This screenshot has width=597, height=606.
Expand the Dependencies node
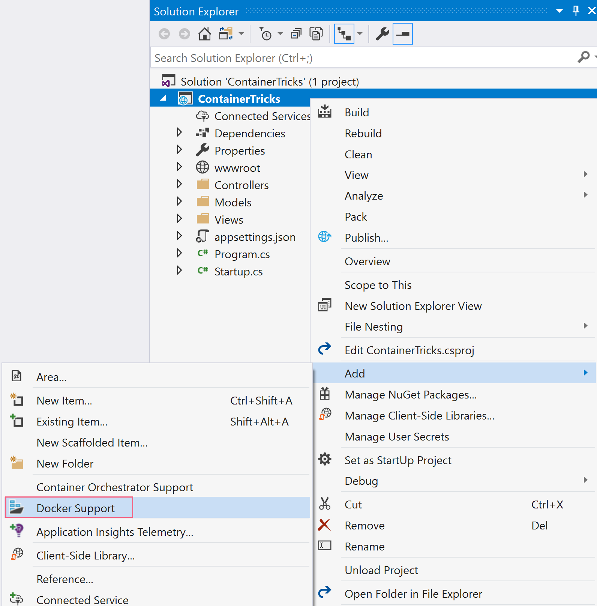[179, 132]
